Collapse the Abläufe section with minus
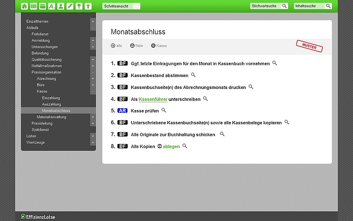Viewport: 353px width, 221px height. [93, 28]
